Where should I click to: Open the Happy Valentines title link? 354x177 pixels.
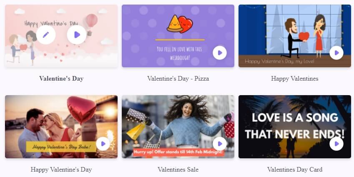295,79
